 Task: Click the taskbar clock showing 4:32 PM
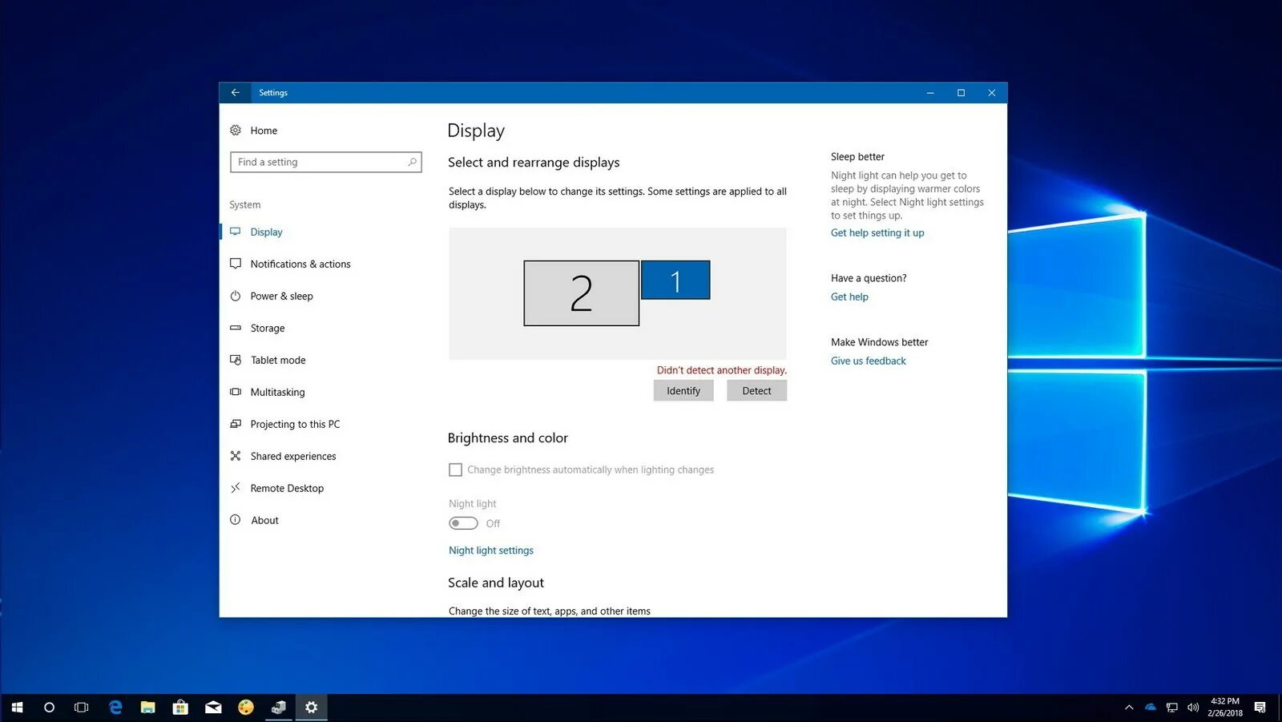tap(1225, 708)
